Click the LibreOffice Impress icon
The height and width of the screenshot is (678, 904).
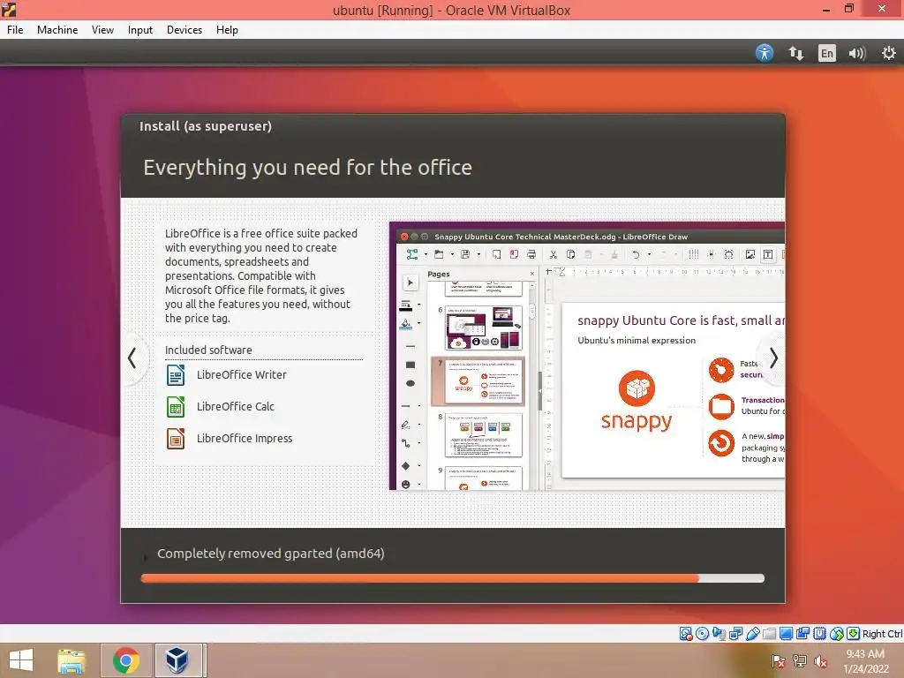(x=176, y=438)
